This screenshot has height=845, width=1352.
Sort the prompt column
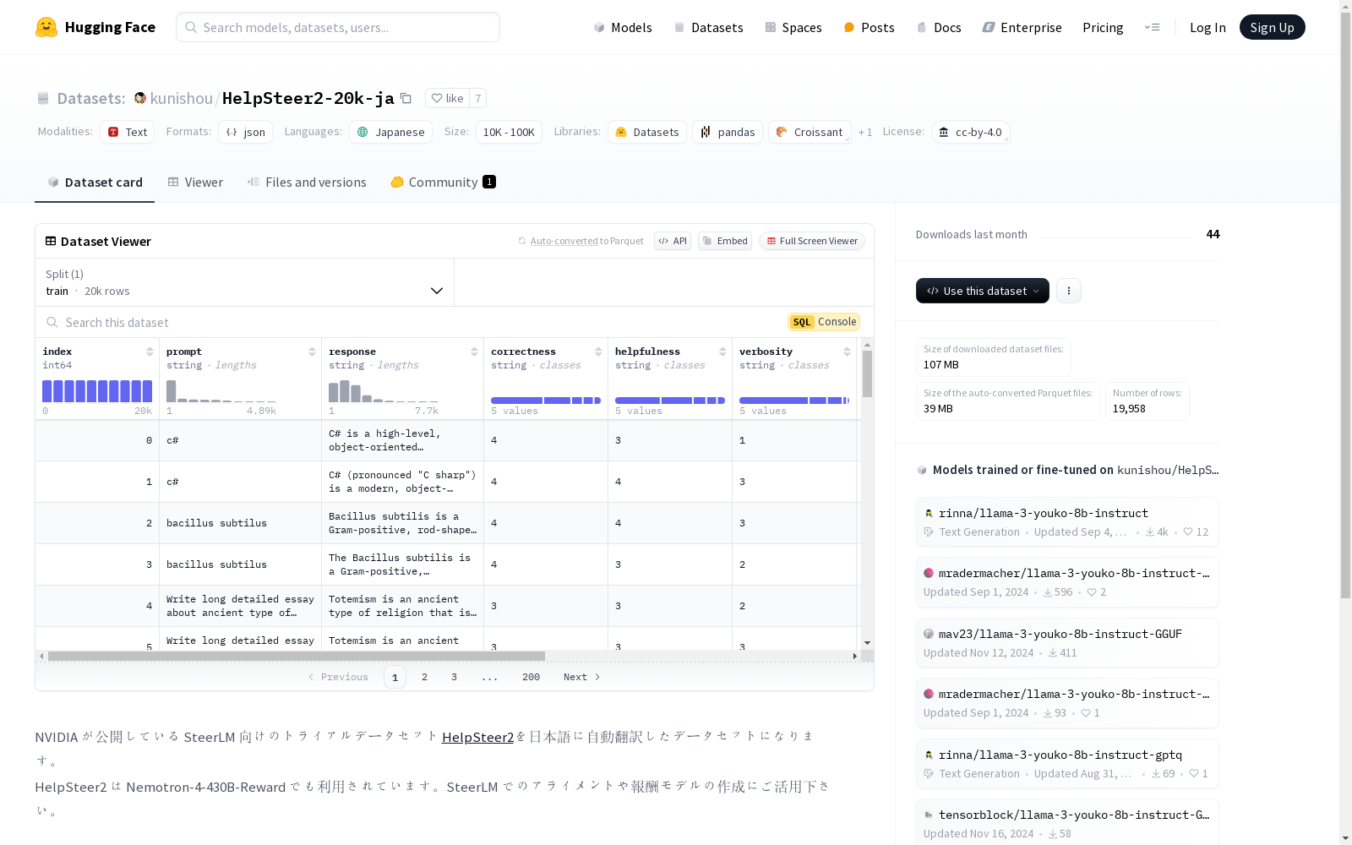point(312,352)
